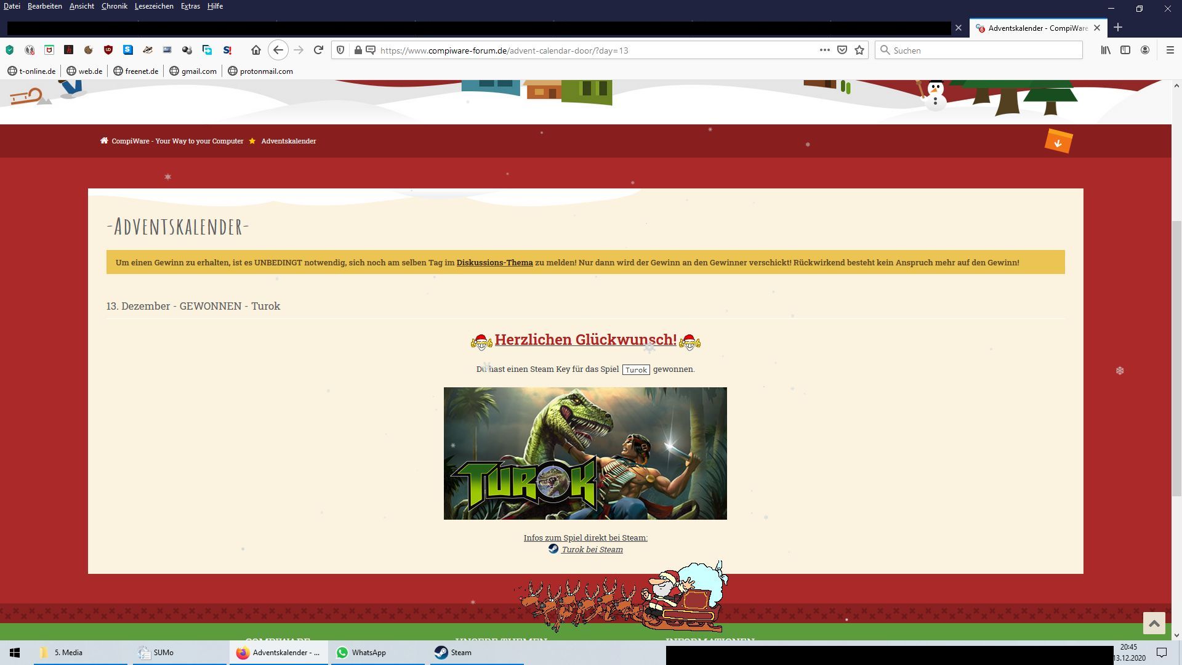1182x665 pixels.
Task: Click the green shield extension icon
Action: pyautogui.click(x=10, y=50)
